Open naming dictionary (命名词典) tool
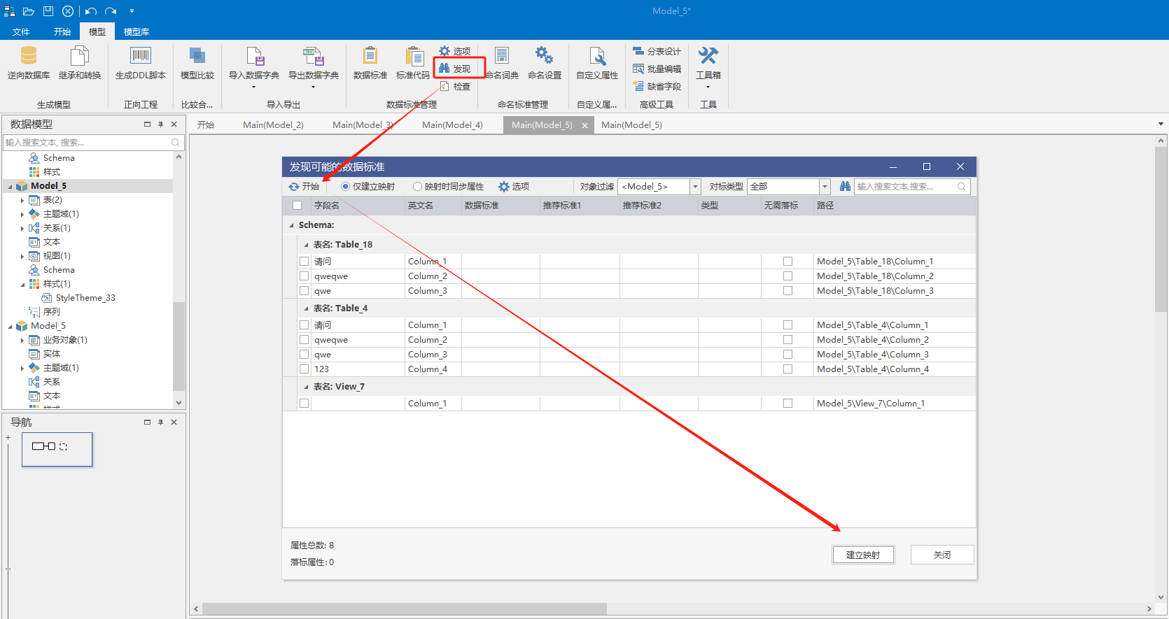Screen dimensions: 1169x619 click(x=502, y=63)
